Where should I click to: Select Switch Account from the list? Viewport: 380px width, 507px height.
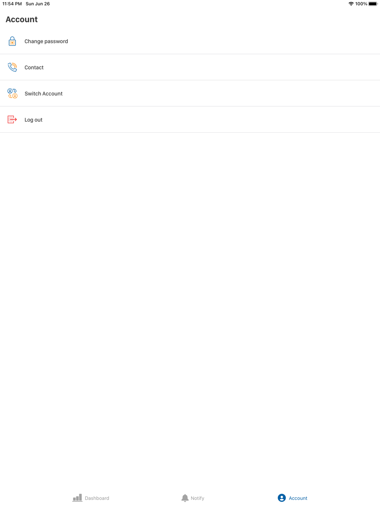pos(190,93)
